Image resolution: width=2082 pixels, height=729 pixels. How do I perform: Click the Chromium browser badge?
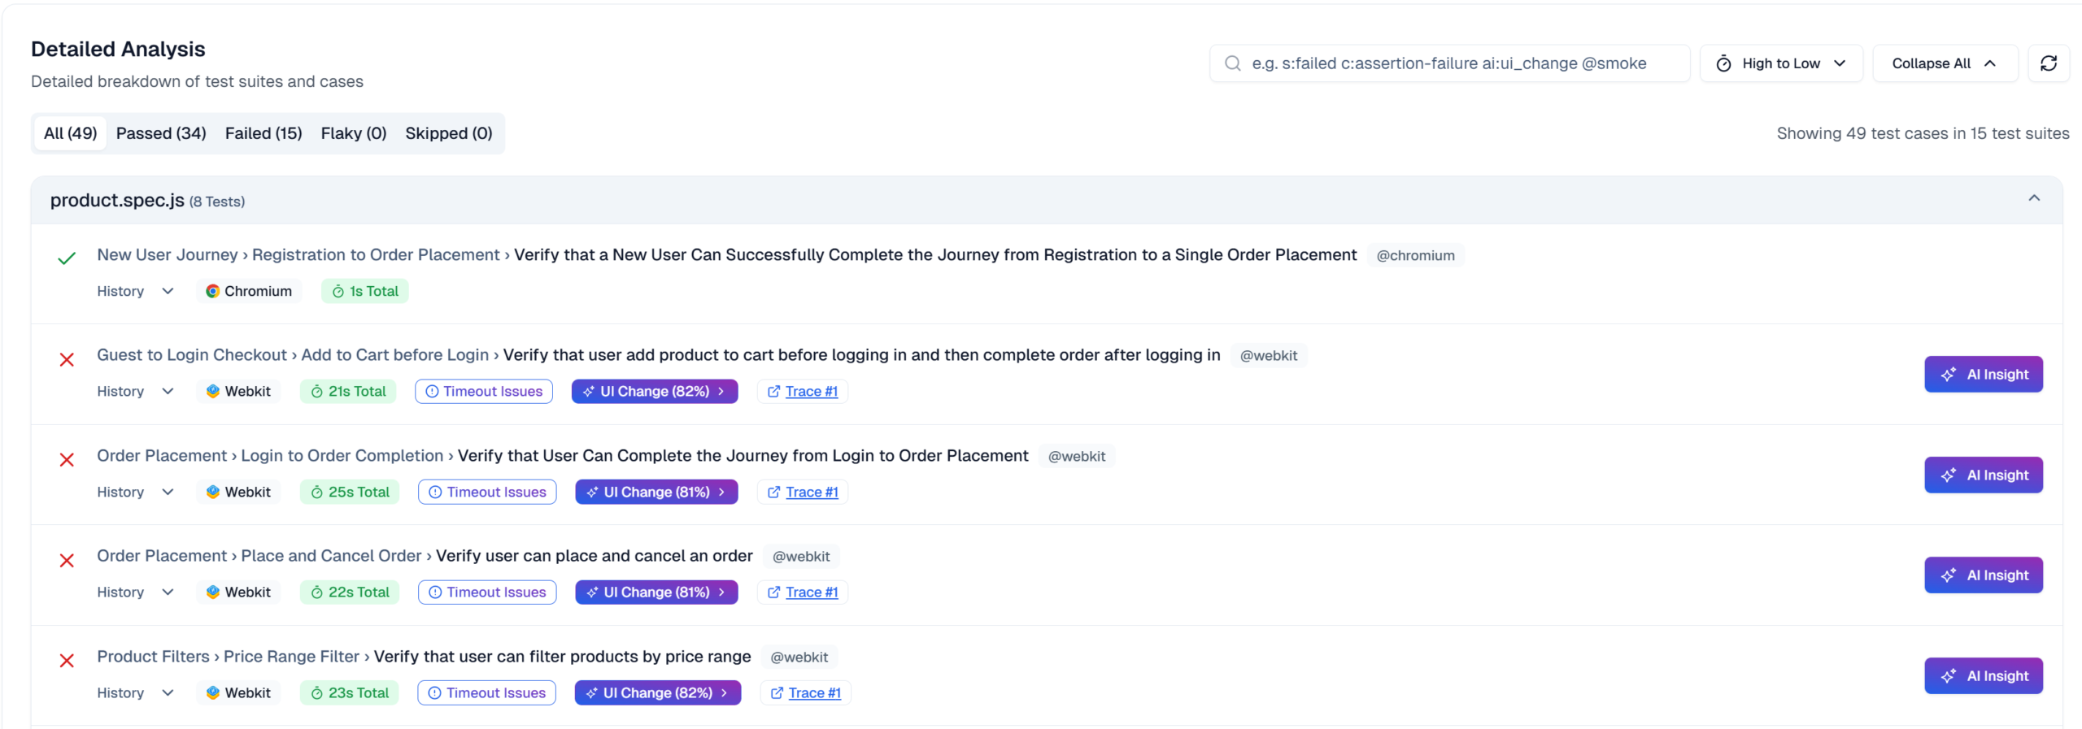coord(249,291)
